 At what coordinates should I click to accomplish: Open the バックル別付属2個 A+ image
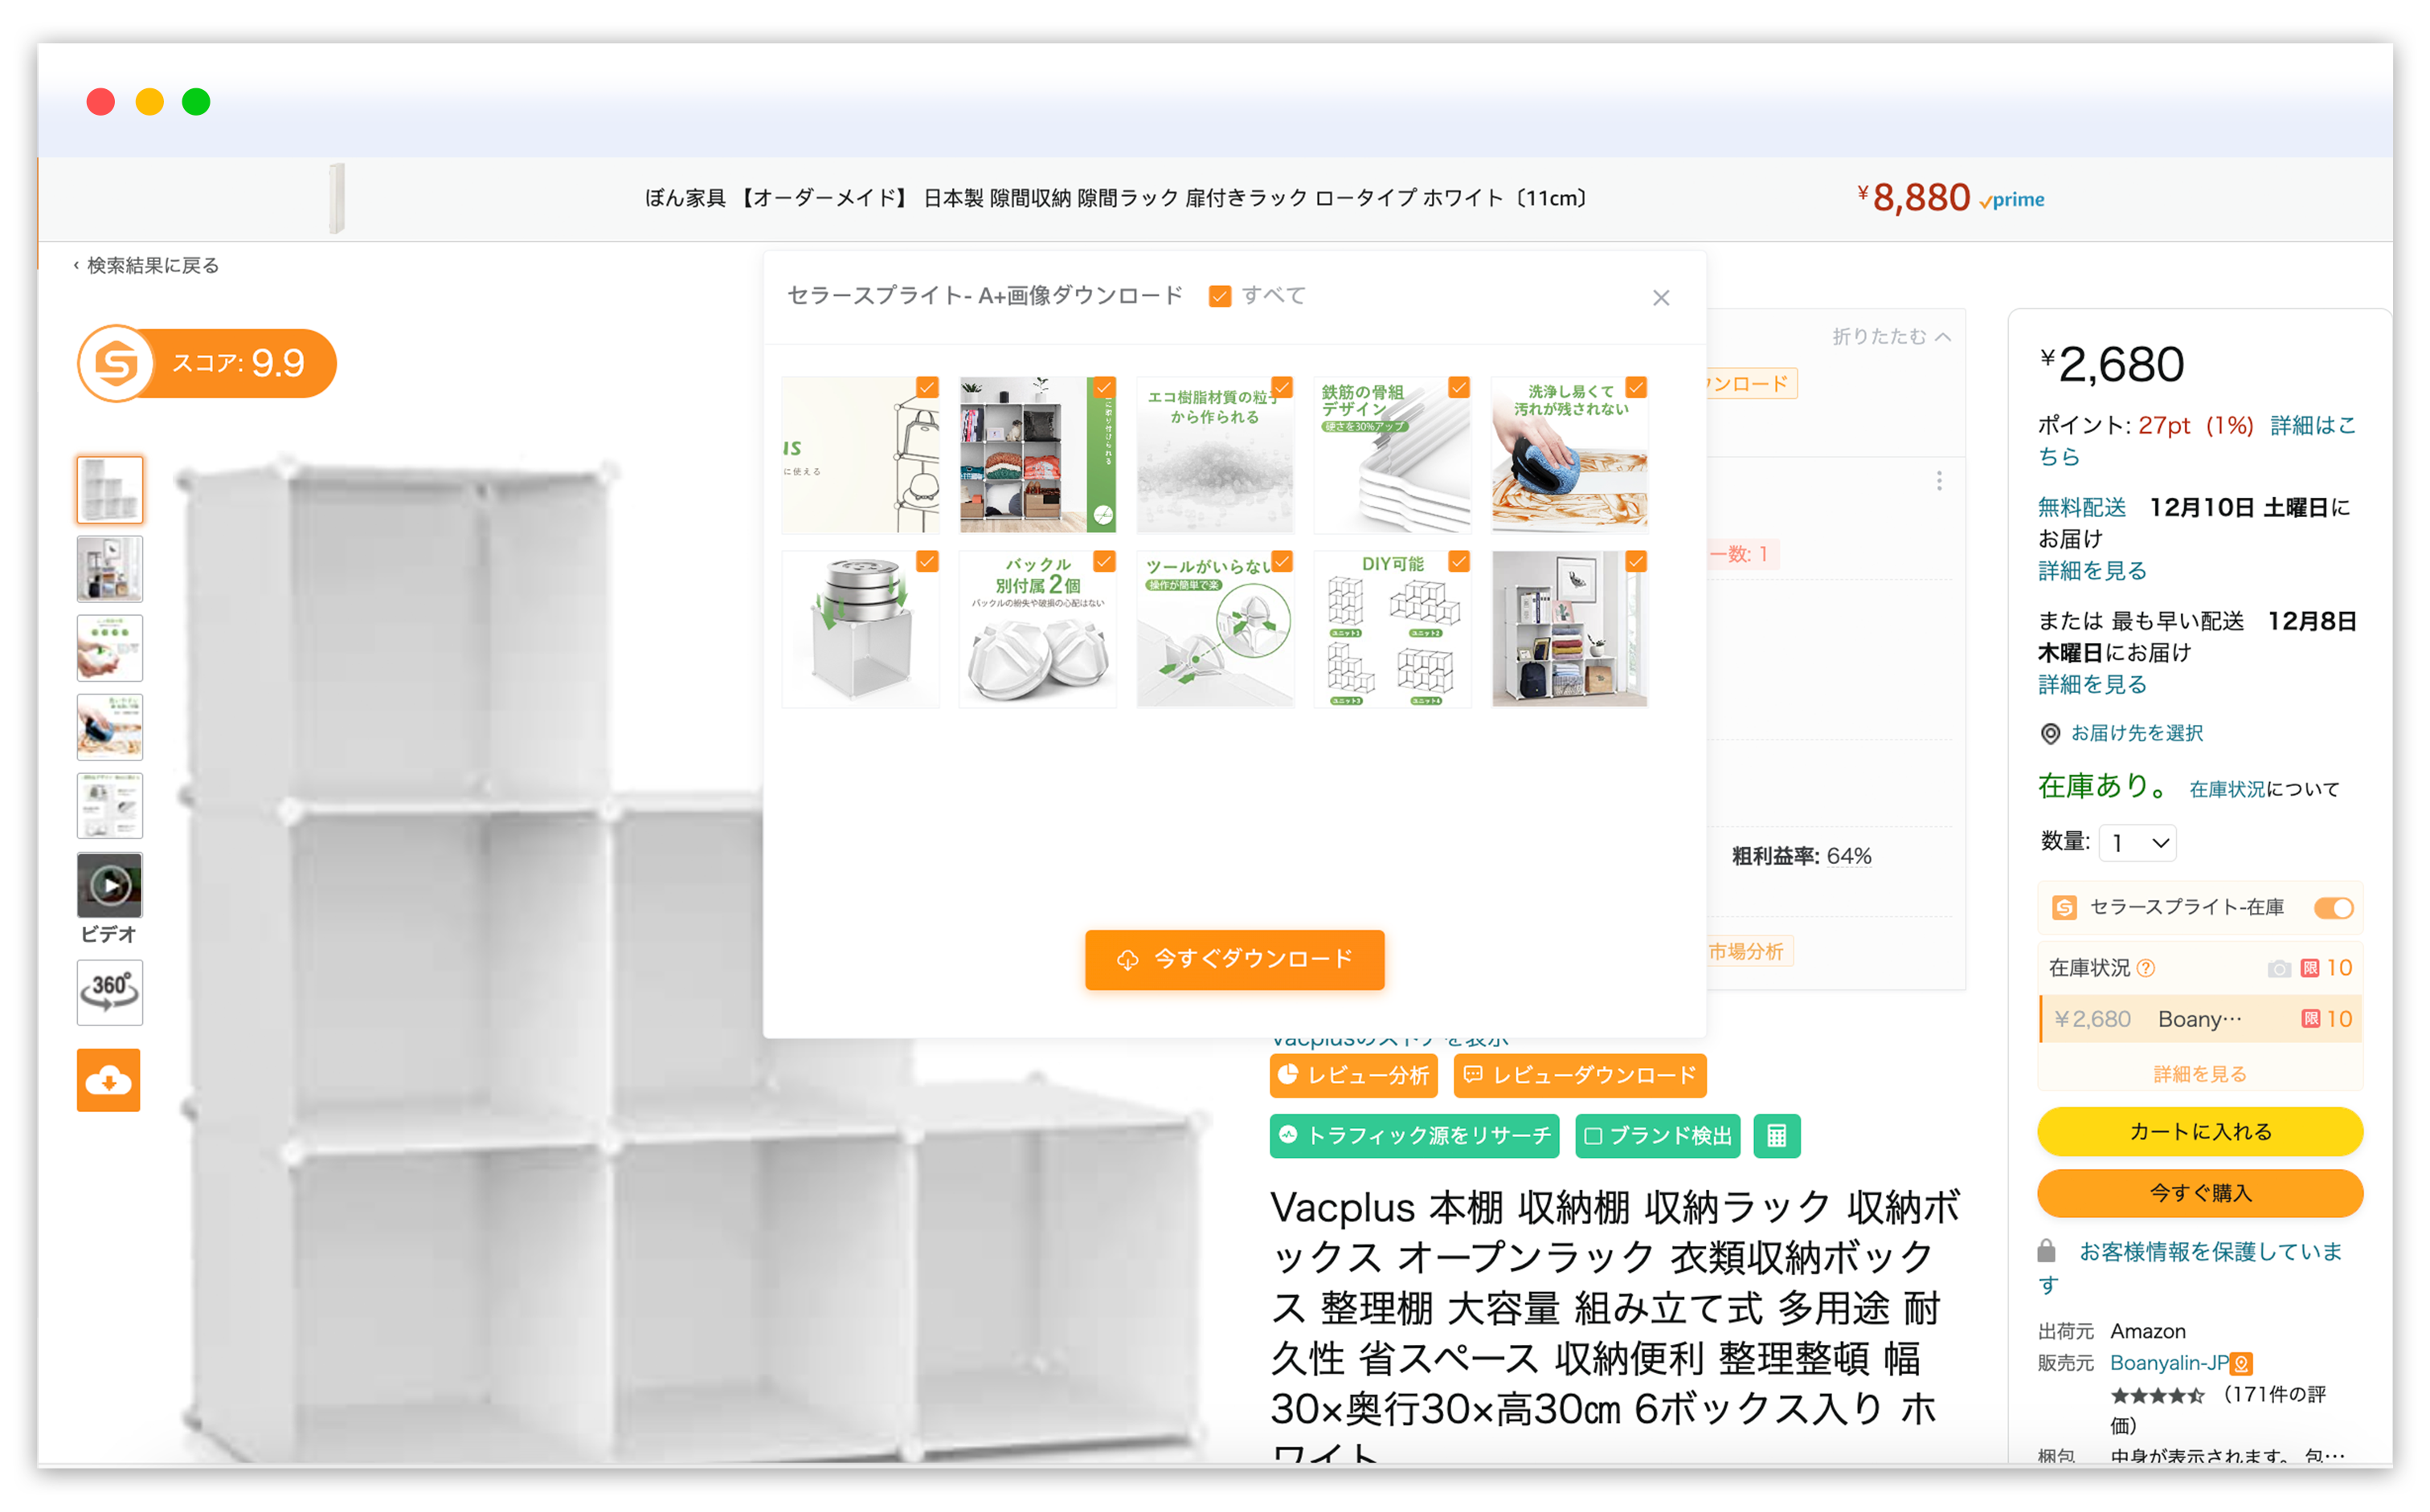[1038, 629]
